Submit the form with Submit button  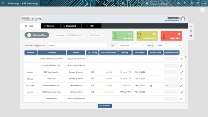105,106
